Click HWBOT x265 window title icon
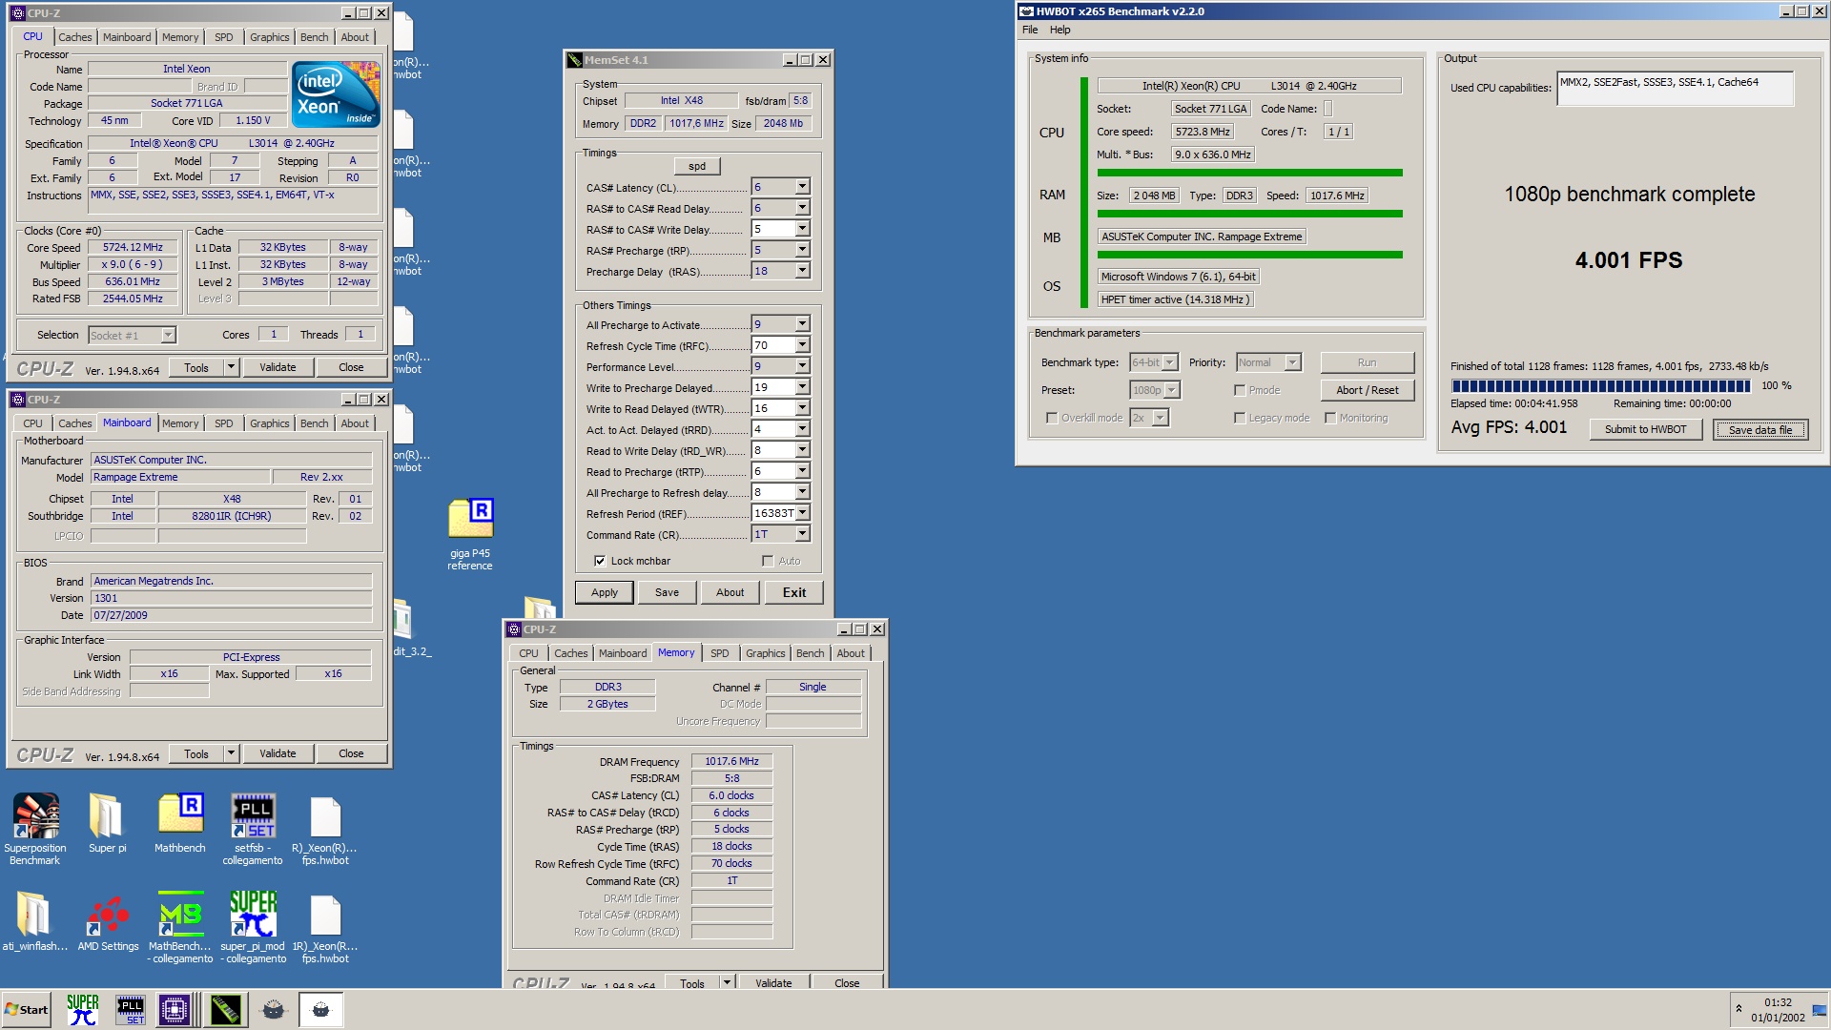 pos(1027,11)
